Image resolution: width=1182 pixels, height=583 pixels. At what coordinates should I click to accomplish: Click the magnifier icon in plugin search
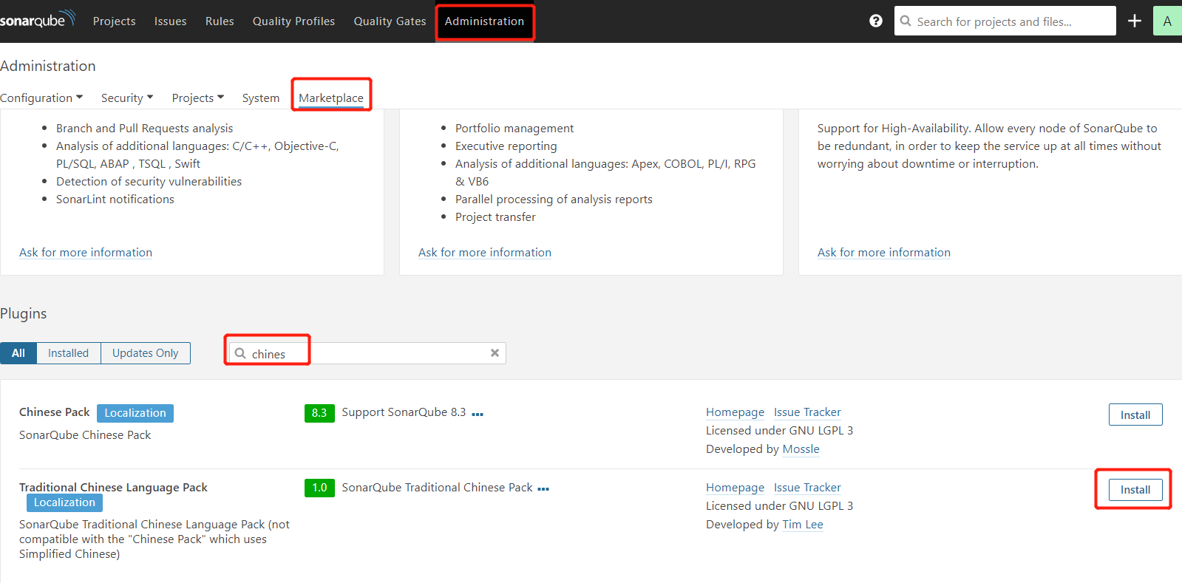click(240, 353)
